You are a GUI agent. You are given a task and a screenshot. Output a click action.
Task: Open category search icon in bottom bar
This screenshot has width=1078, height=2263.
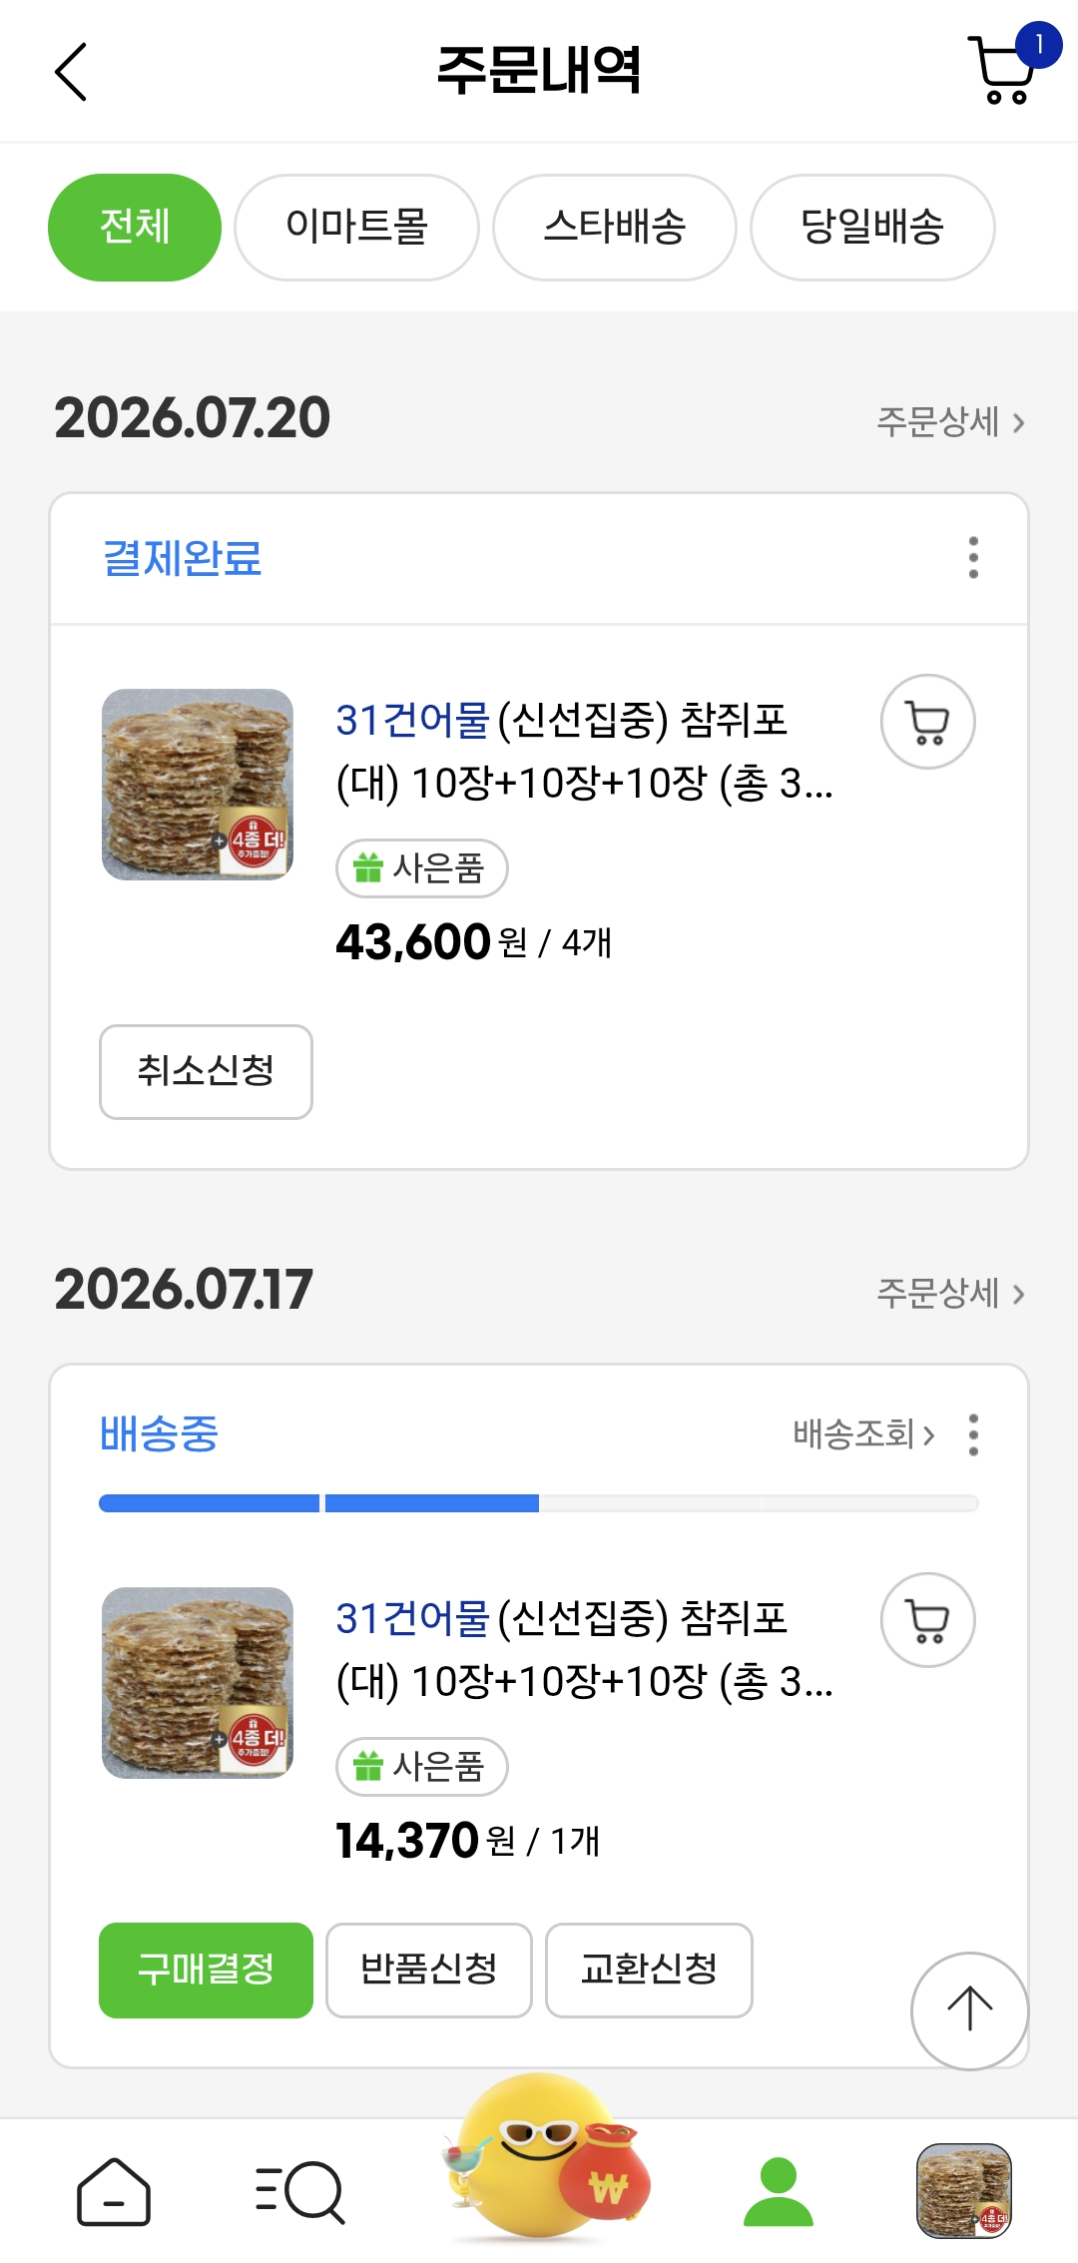click(299, 2192)
